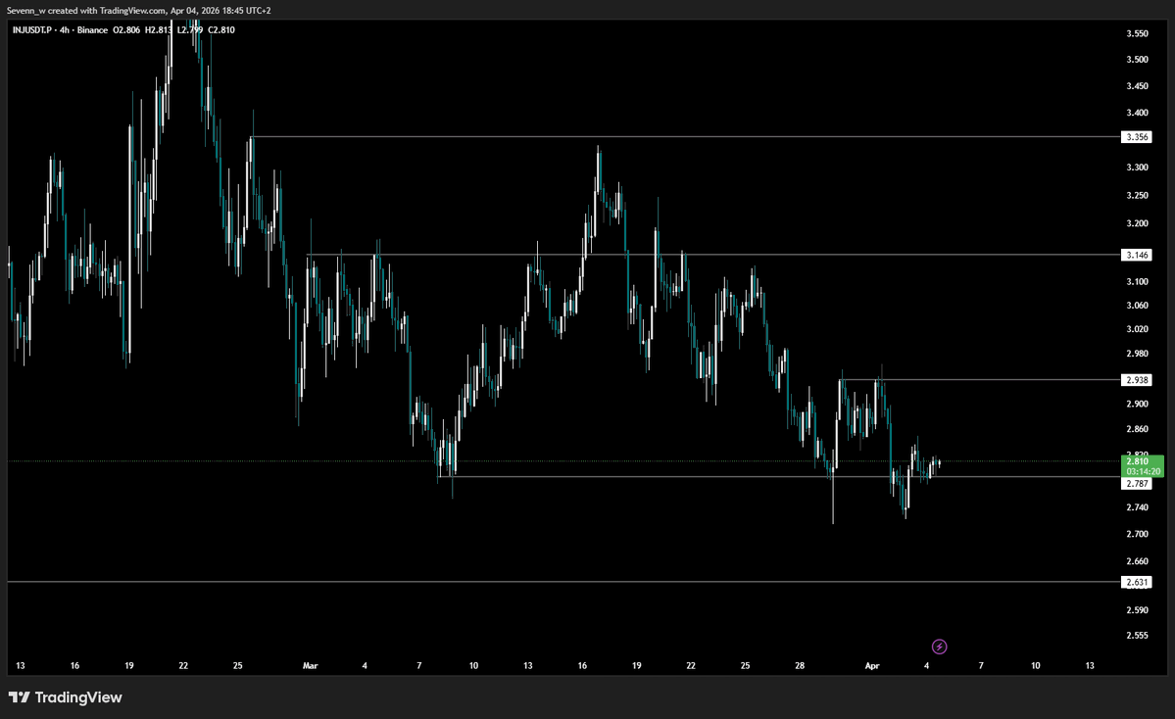Select the 3.146 price level label

(1137, 255)
